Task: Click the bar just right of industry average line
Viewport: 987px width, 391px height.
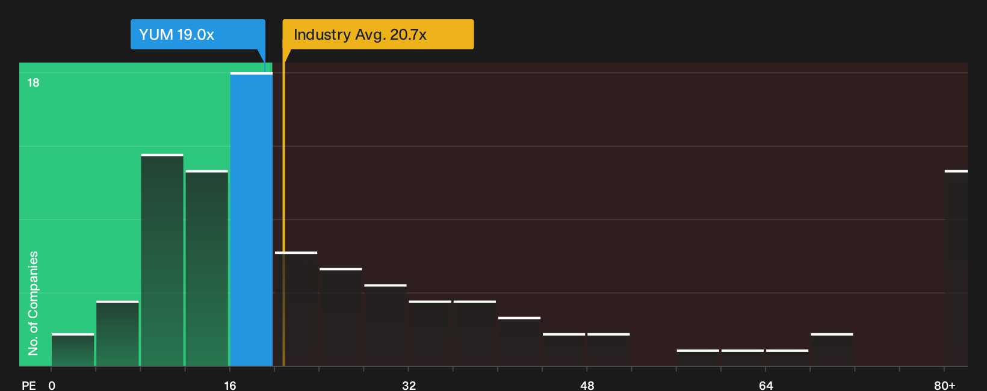Action: (x=296, y=309)
